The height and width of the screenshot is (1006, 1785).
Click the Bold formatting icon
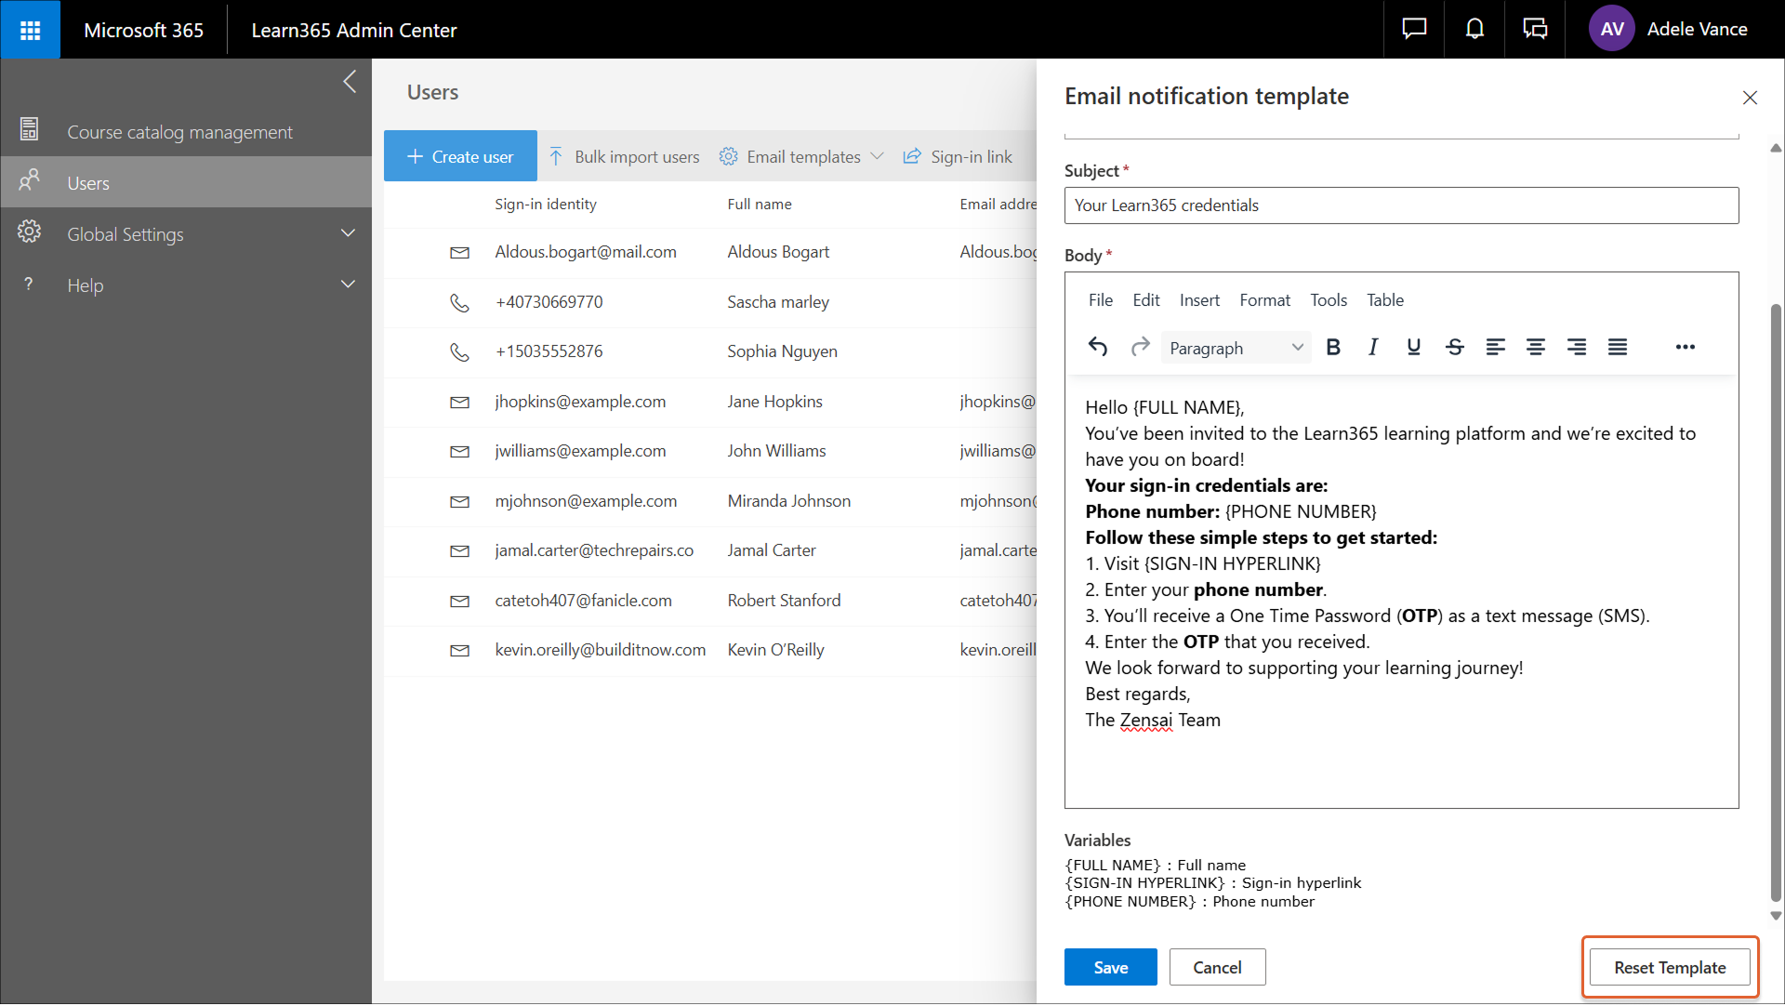click(x=1333, y=347)
